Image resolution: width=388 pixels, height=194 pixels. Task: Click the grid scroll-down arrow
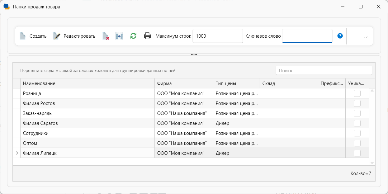[x=372, y=163]
